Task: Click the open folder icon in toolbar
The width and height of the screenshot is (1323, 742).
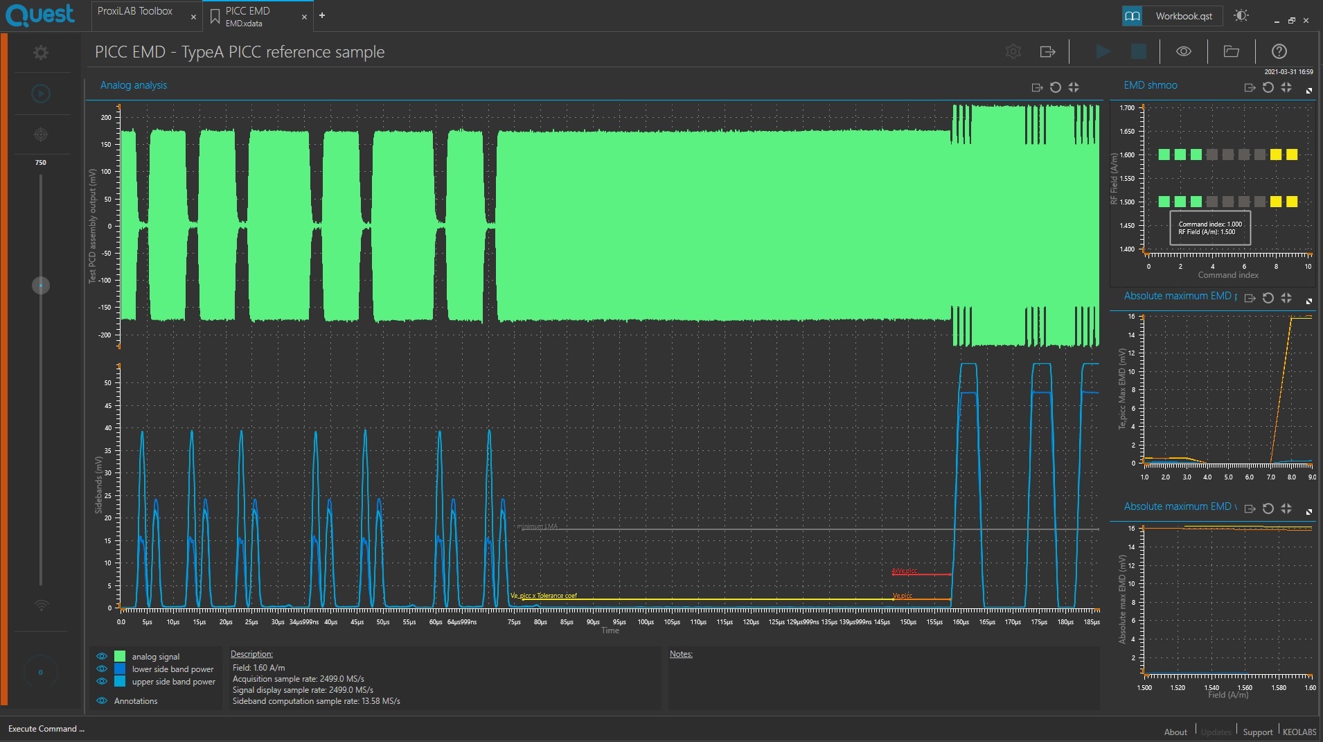Action: [x=1231, y=51]
